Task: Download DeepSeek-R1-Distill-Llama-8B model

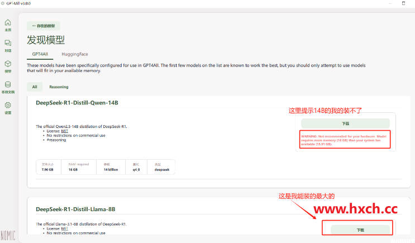Action: [360, 230]
